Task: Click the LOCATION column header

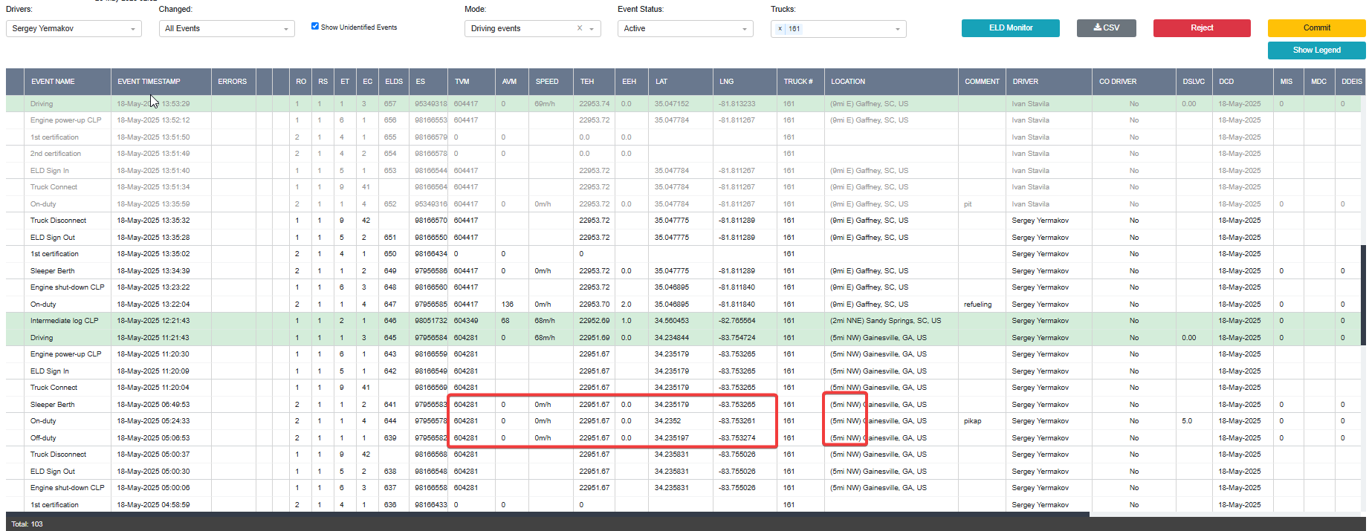Action: pos(848,82)
